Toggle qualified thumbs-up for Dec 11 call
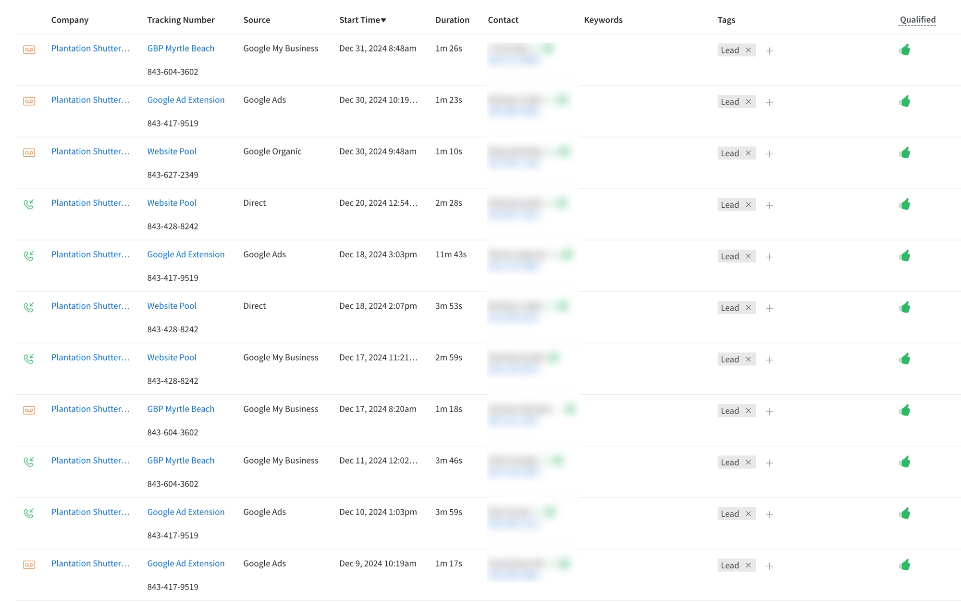This screenshot has height=602, width=961. point(905,462)
